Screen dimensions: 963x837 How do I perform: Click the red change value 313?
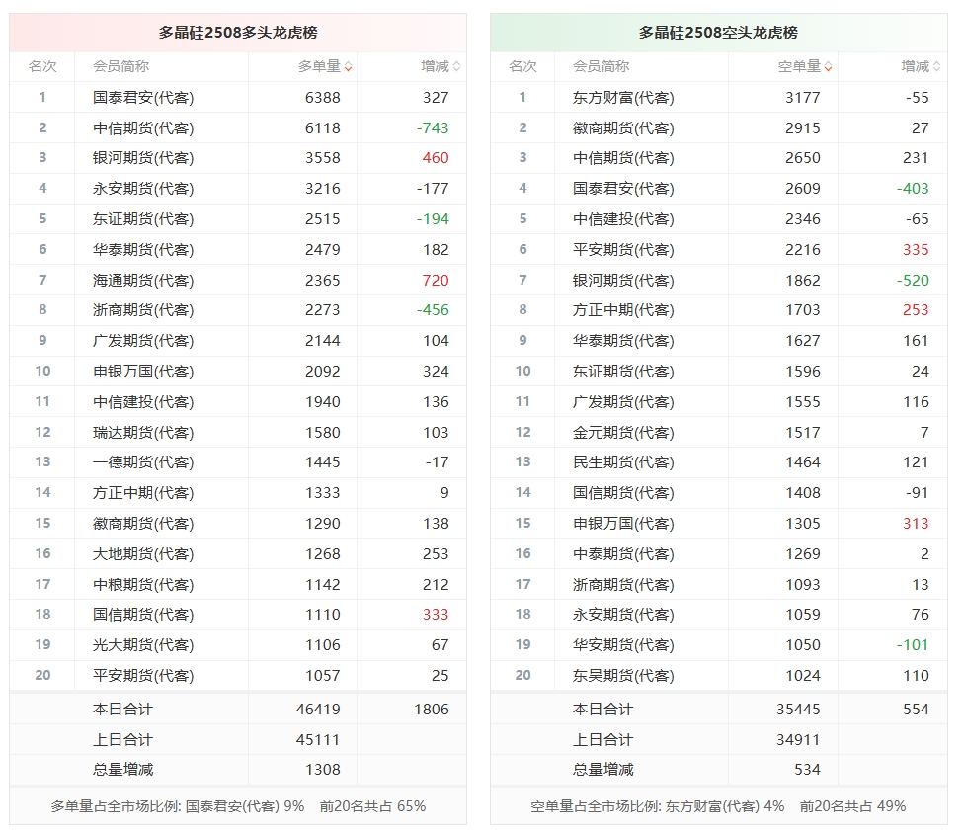916,524
